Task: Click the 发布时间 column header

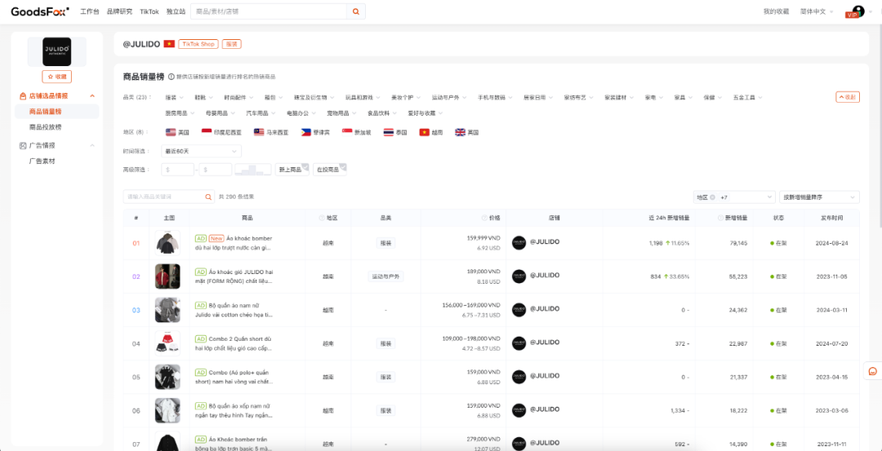Action: (831, 218)
